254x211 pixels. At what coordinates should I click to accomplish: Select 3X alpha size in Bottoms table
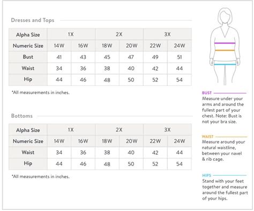[x=167, y=130]
